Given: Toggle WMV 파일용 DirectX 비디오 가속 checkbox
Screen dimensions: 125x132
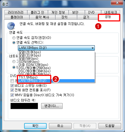Looking at the screenshot, I should click(x=12, y=95).
